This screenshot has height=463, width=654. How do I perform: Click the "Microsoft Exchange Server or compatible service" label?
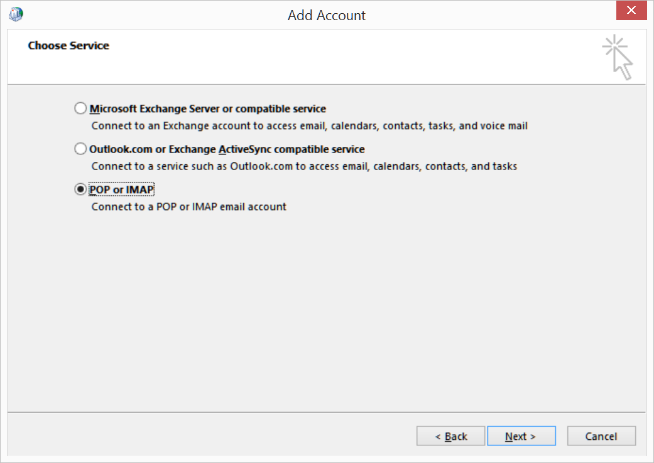coord(208,109)
